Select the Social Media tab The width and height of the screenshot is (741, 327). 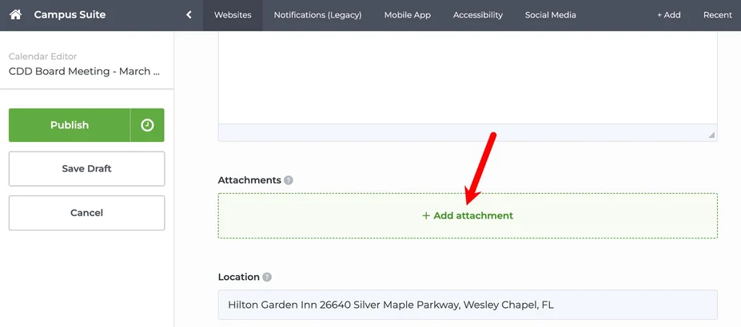coord(550,15)
